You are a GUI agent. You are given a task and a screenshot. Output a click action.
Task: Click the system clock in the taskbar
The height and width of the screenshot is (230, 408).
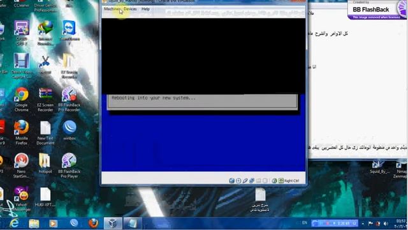click(400, 224)
